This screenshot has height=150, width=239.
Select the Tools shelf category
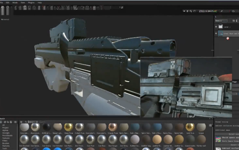tap(5, 148)
